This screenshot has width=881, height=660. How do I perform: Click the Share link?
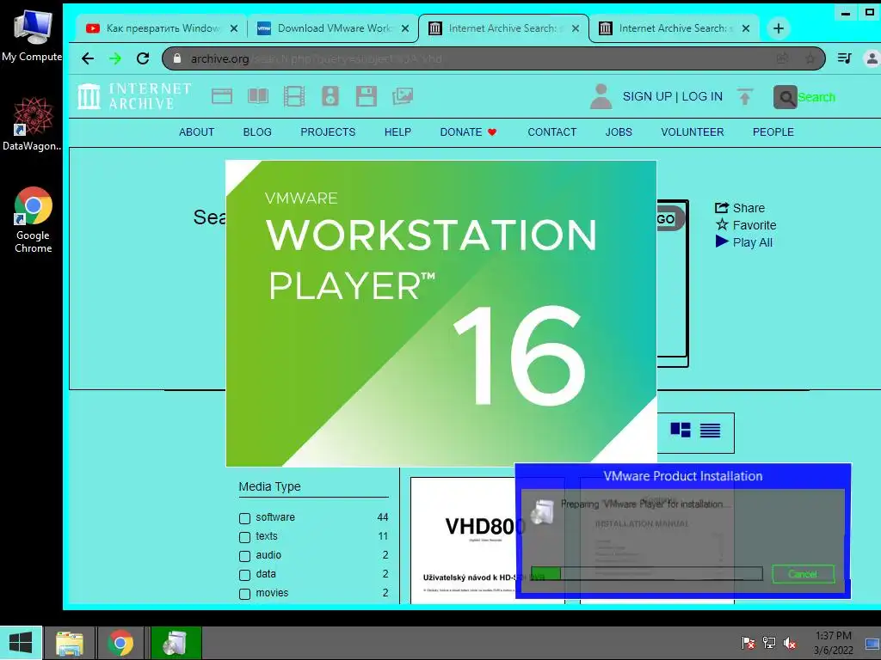(x=740, y=208)
